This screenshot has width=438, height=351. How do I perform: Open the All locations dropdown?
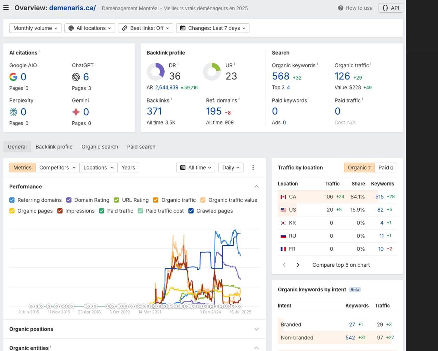click(x=90, y=28)
